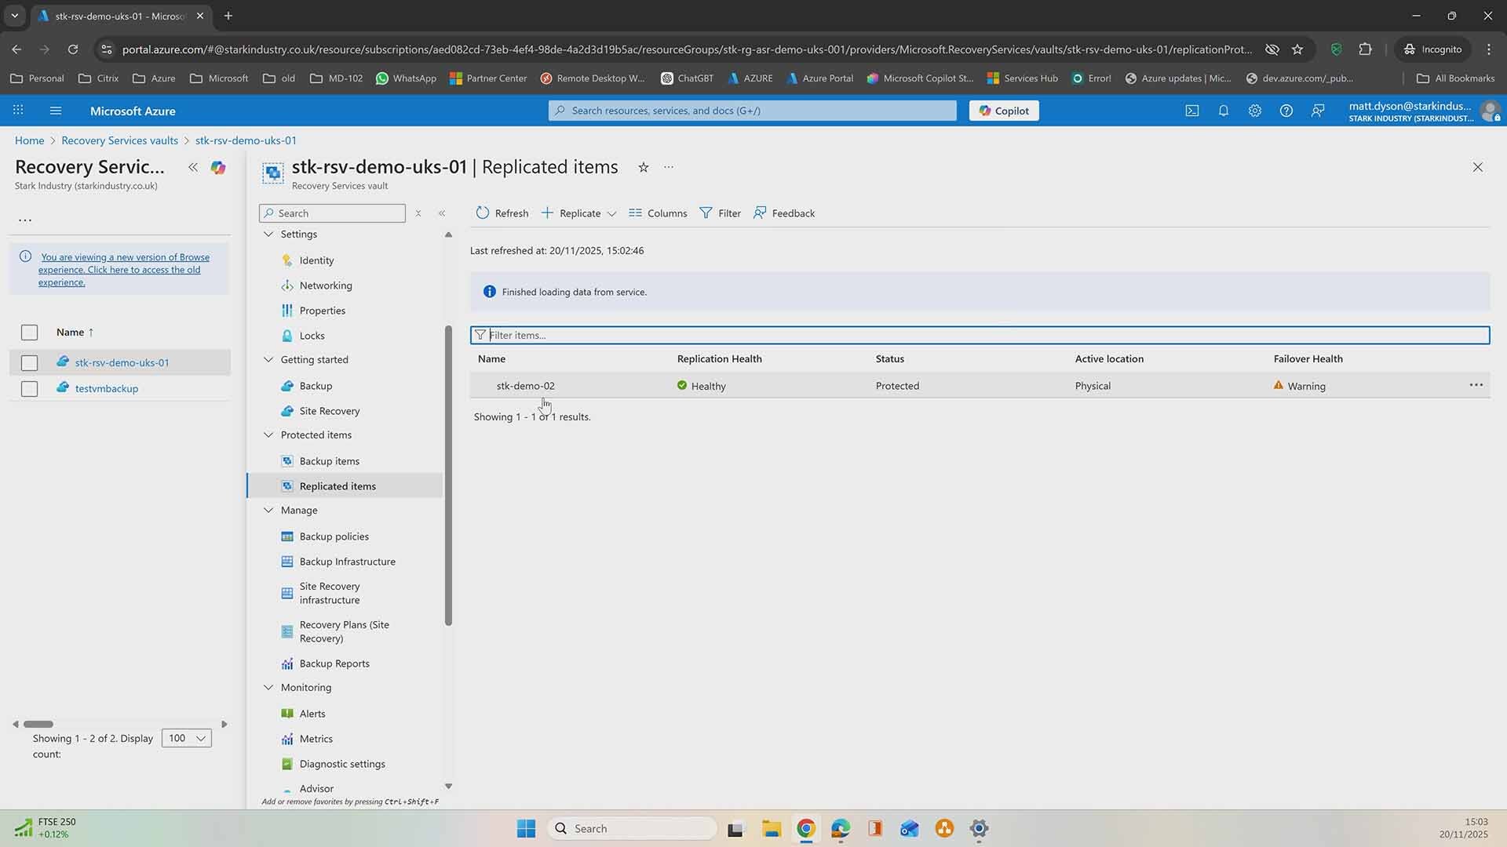This screenshot has height=847, width=1507.
Task: Open Backup items in sidebar menu
Action: click(329, 461)
